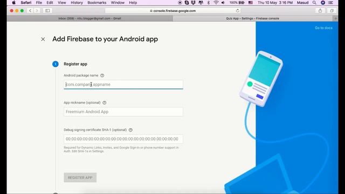Click the volume icon in menu bar

(x=223, y=3)
